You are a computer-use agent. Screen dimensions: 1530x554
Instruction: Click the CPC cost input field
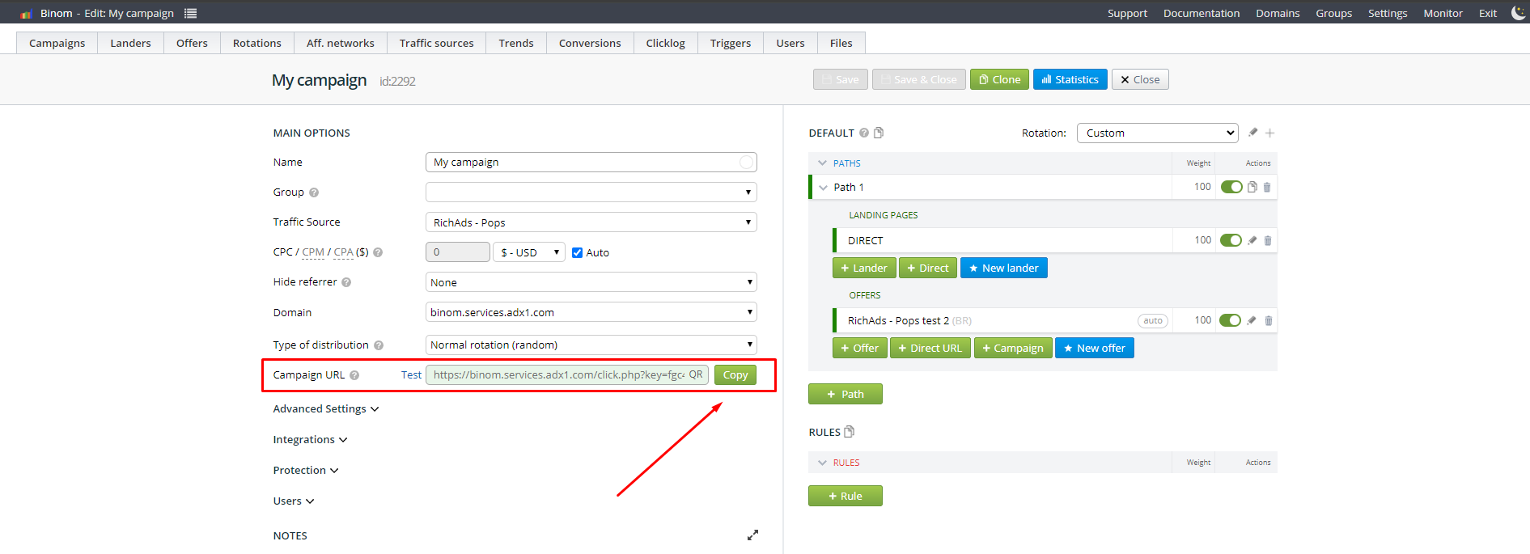[x=458, y=252]
